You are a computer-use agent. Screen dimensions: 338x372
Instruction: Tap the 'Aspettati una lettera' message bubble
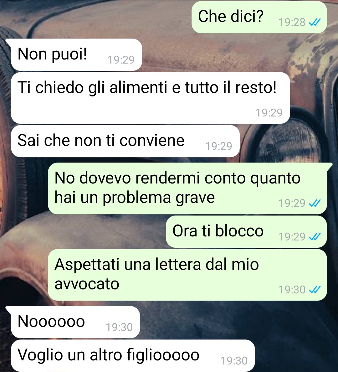pos(187,275)
